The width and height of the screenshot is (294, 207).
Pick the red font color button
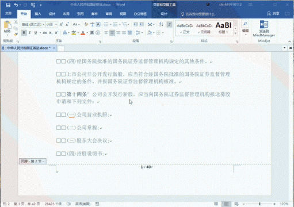[83, 33]
